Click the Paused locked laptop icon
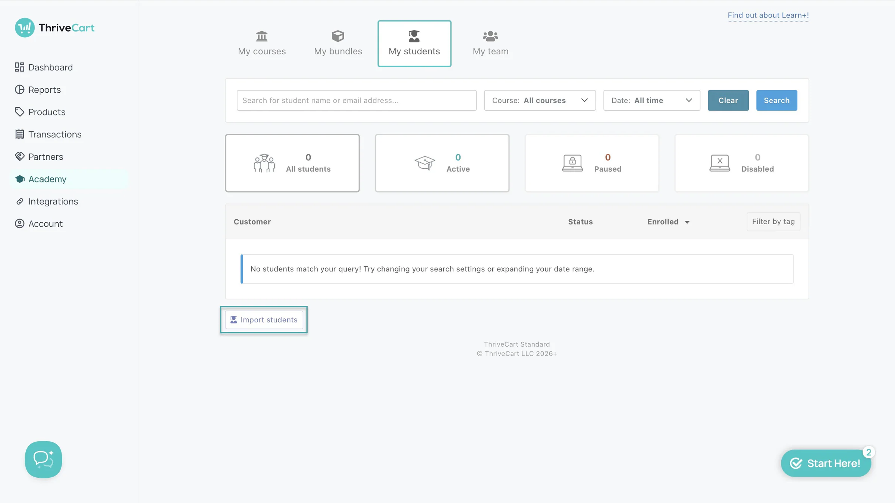Screen dimensions: 895x503 (572, 163)
